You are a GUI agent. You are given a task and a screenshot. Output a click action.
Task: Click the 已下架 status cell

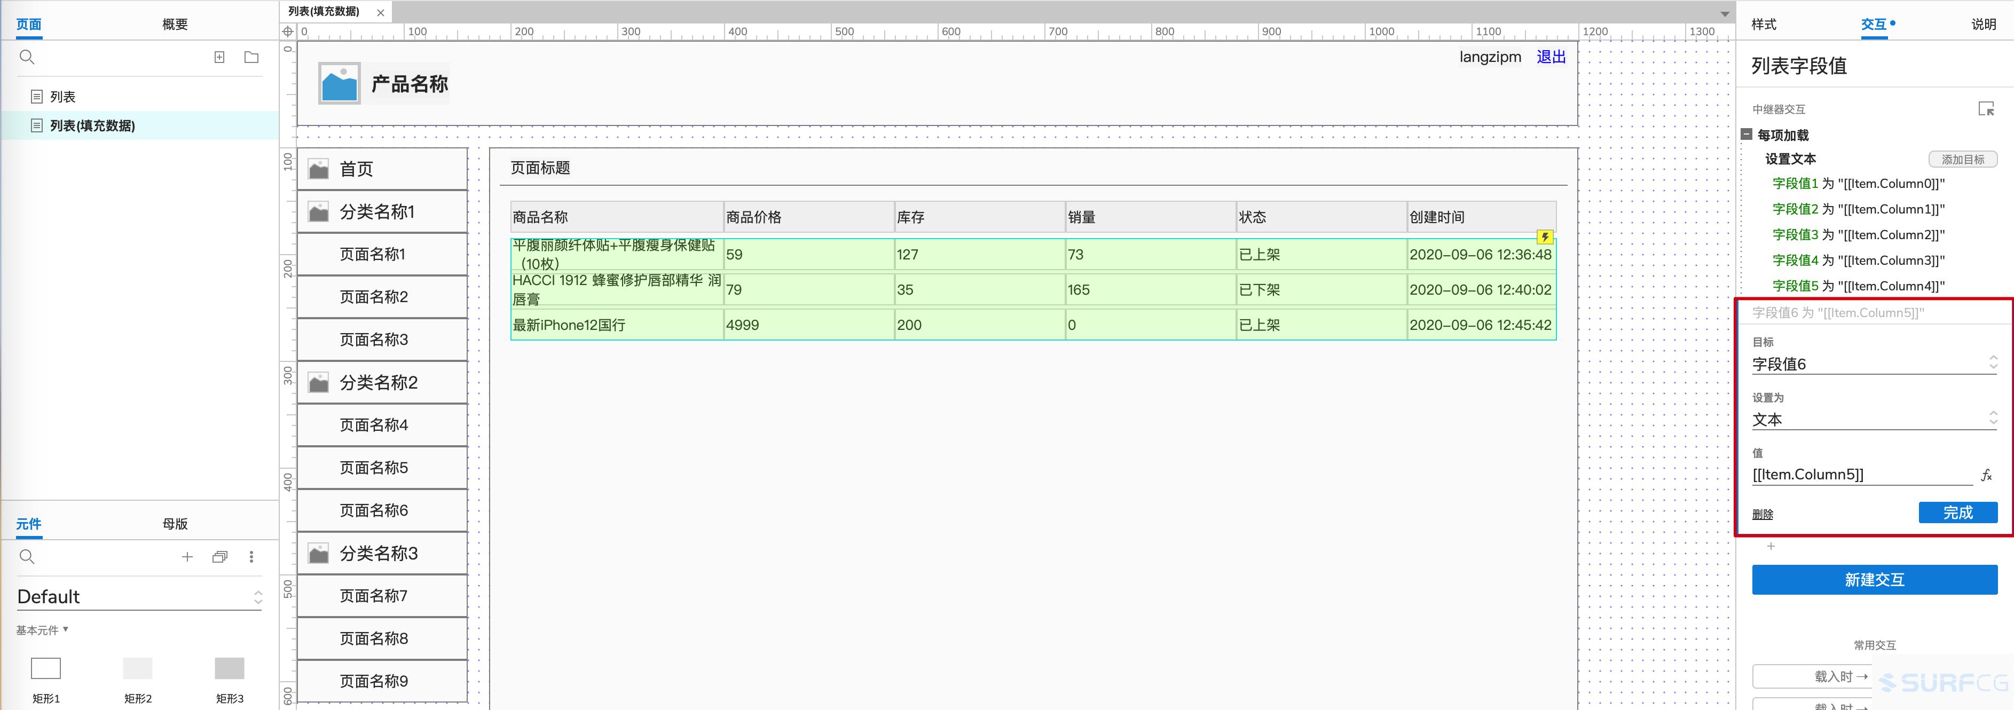click(1321, 289)
